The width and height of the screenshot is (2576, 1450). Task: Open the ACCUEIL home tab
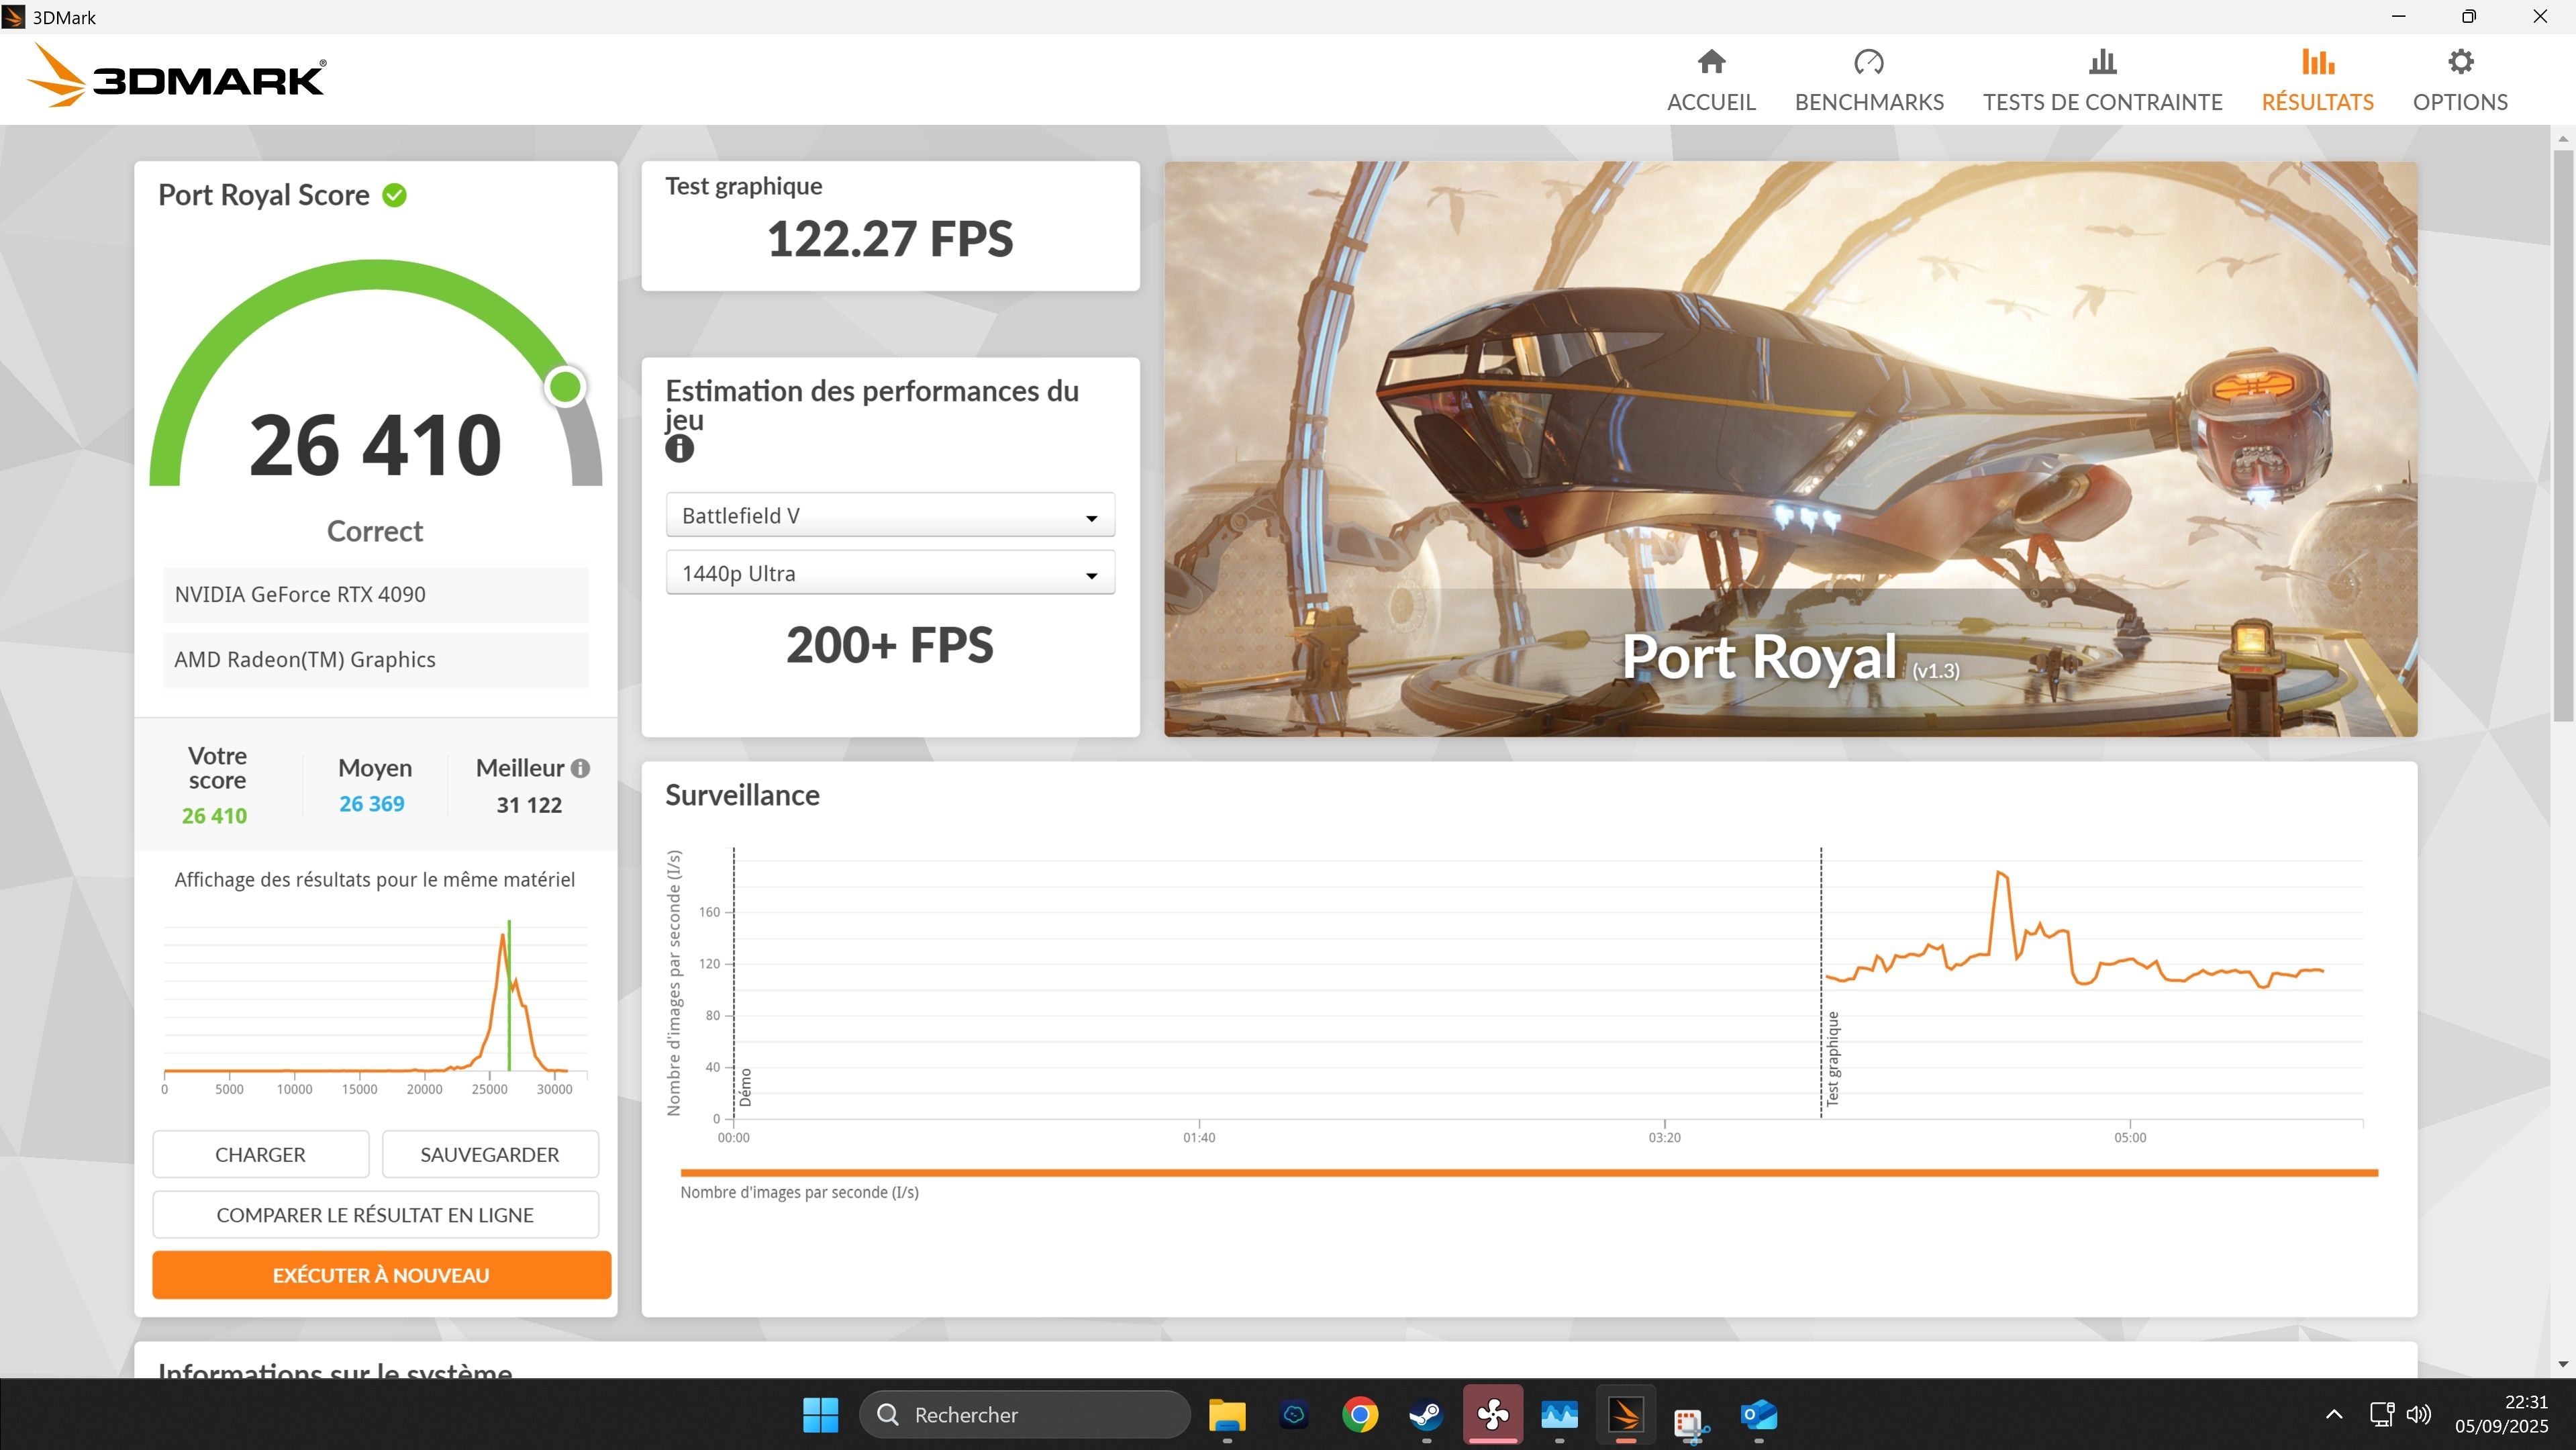click(1711, 81)
